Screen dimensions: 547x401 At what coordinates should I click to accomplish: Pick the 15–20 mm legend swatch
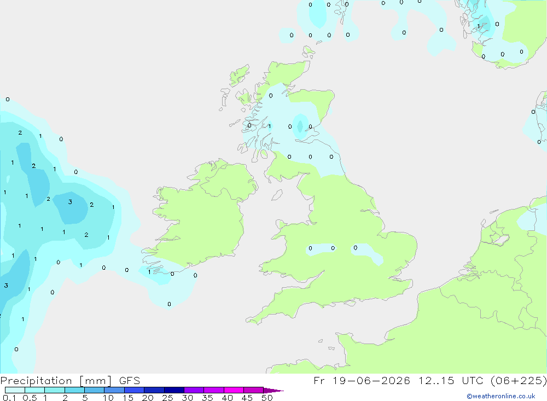135,390
